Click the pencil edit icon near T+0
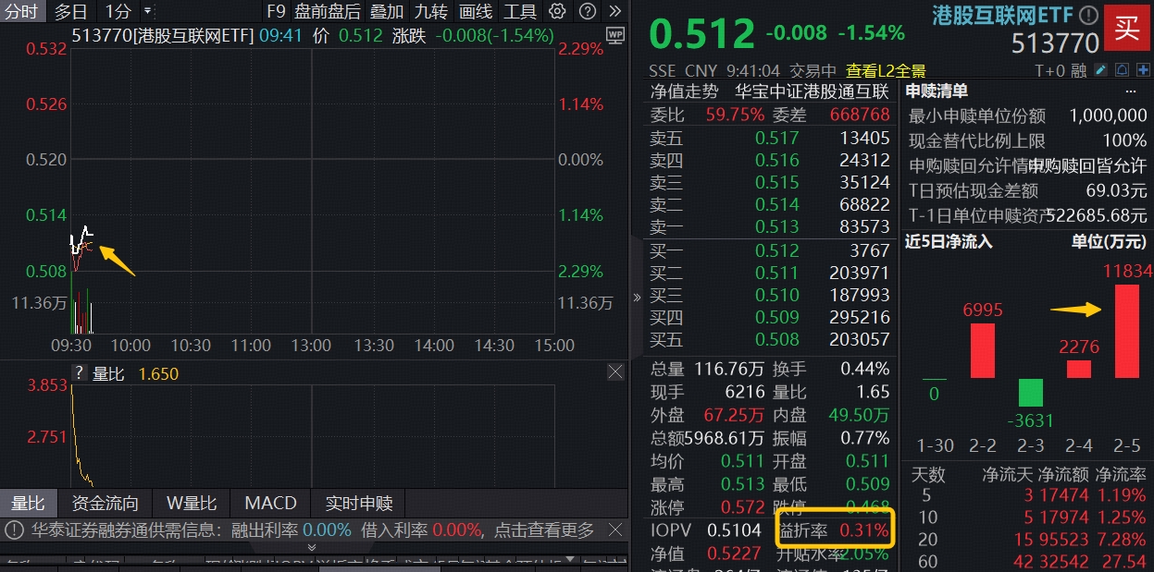Viewport: 1154px width, 572px height. click(1101, 69)
